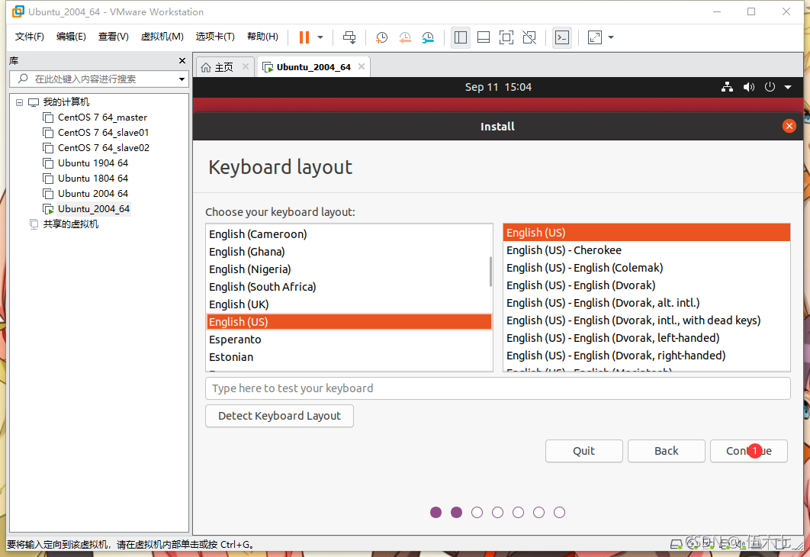The image size is (810, 557).
Task: Open the library search dropdown arrow
Action: click(182, 79)
